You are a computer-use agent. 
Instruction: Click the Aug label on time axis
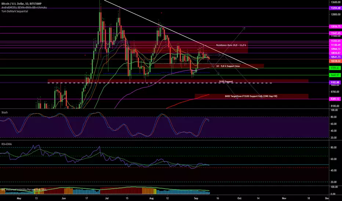[152, 198]
